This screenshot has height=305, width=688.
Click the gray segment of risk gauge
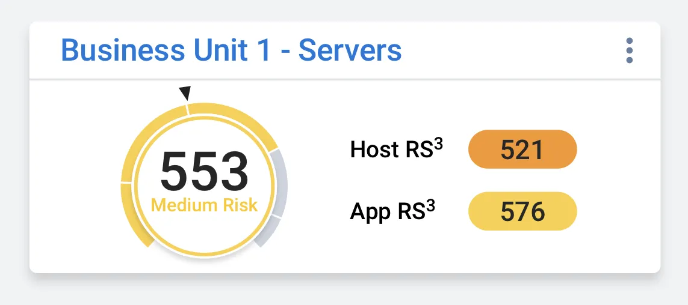pyautogui.click(x=281, y=183)
